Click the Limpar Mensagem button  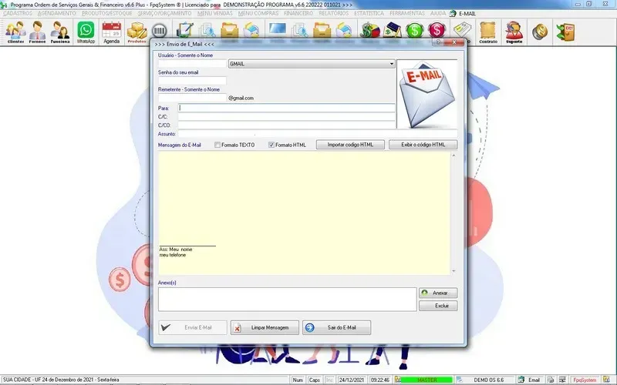[x=264, y=327]
